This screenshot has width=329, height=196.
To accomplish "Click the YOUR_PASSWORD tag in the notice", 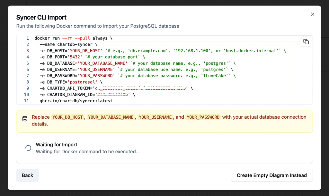I will coord(203,117).
